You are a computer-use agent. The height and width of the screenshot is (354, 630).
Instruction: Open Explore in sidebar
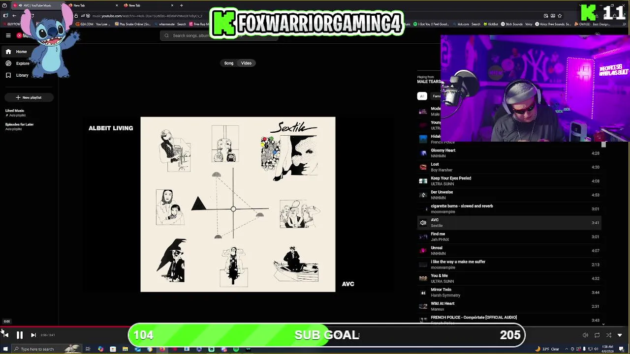point(30,63)
